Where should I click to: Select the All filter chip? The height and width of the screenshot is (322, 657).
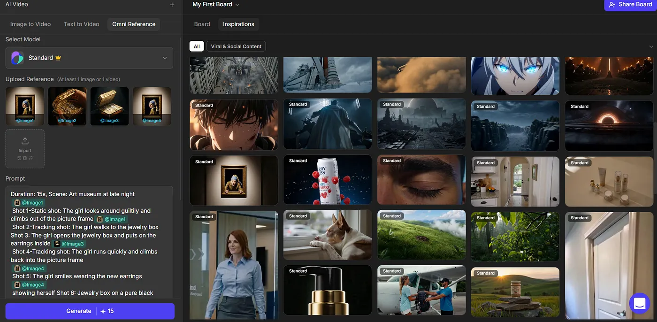pos(197,46)
